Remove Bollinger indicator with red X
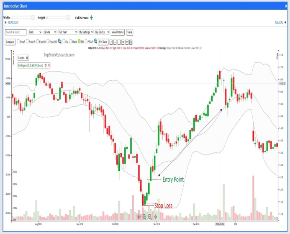 (49, 66)
